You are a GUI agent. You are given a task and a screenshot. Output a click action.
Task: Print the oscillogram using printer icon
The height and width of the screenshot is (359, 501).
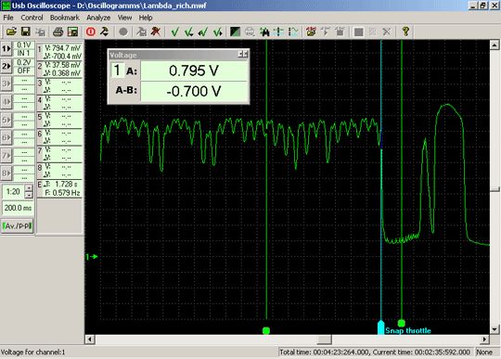(x=58, y=32)
